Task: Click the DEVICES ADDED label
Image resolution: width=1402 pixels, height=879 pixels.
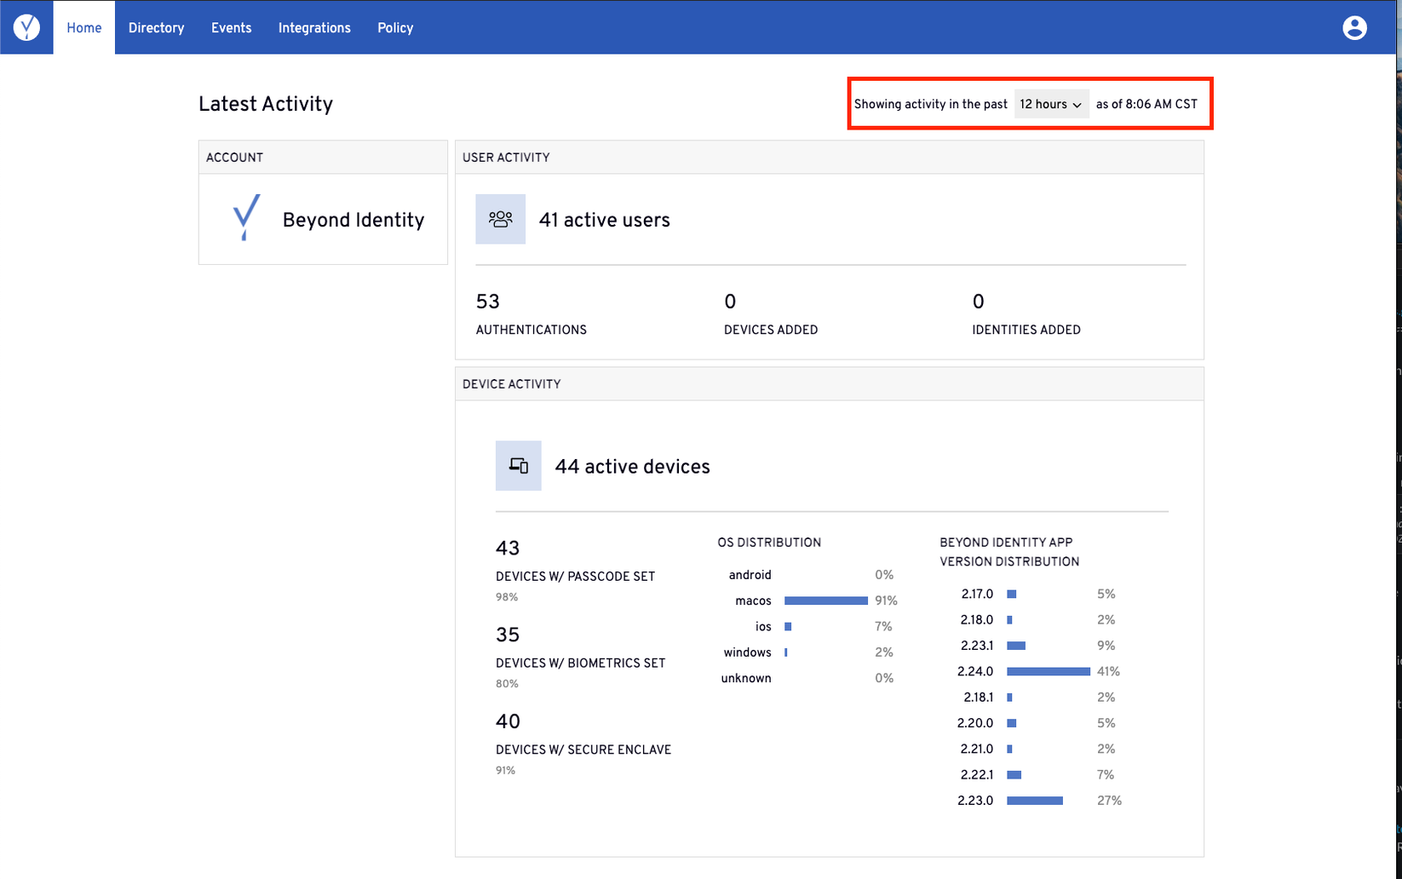Action: [x=771, y=330]
